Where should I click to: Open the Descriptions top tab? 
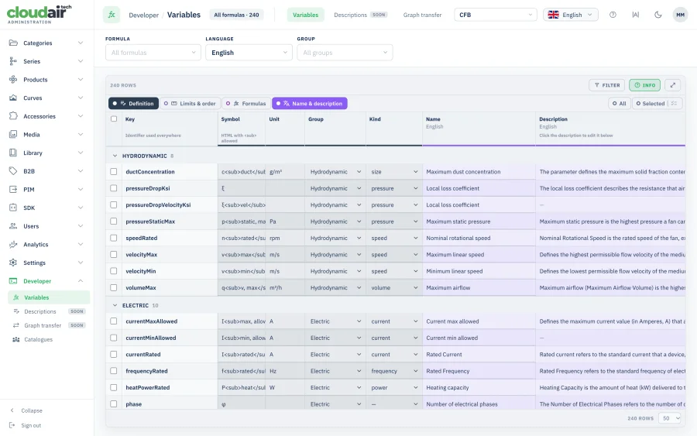tap(360, 15)
